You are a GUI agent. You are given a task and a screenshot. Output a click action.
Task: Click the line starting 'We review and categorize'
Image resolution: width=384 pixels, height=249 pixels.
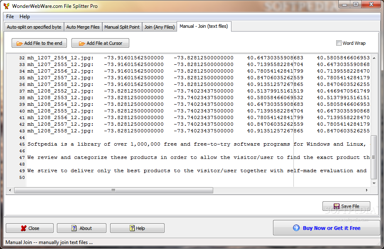pos(198,157)
